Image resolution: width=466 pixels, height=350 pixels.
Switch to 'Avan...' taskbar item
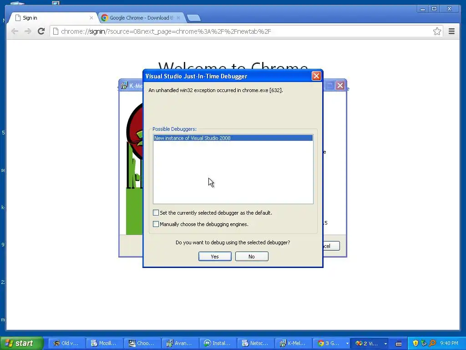click(180, 343)
